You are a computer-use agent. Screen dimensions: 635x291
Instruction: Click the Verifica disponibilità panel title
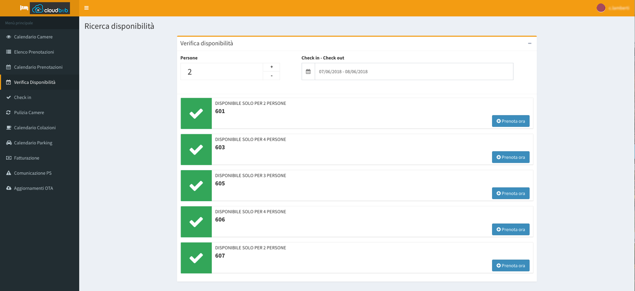pos(206,43)
